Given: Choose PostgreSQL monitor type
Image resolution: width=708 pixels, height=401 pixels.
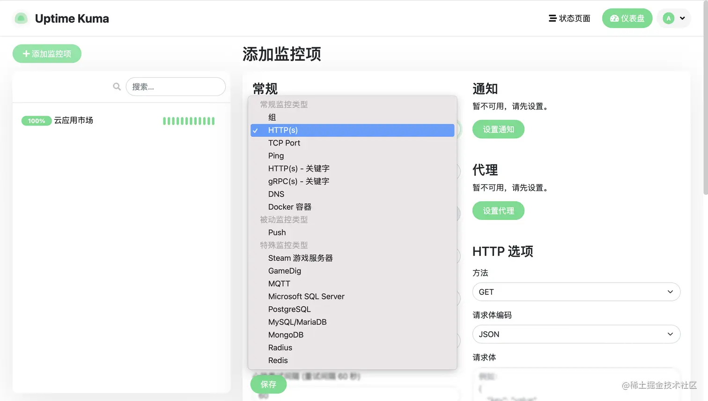Looking at the screenshot, I should coord(353,309).
